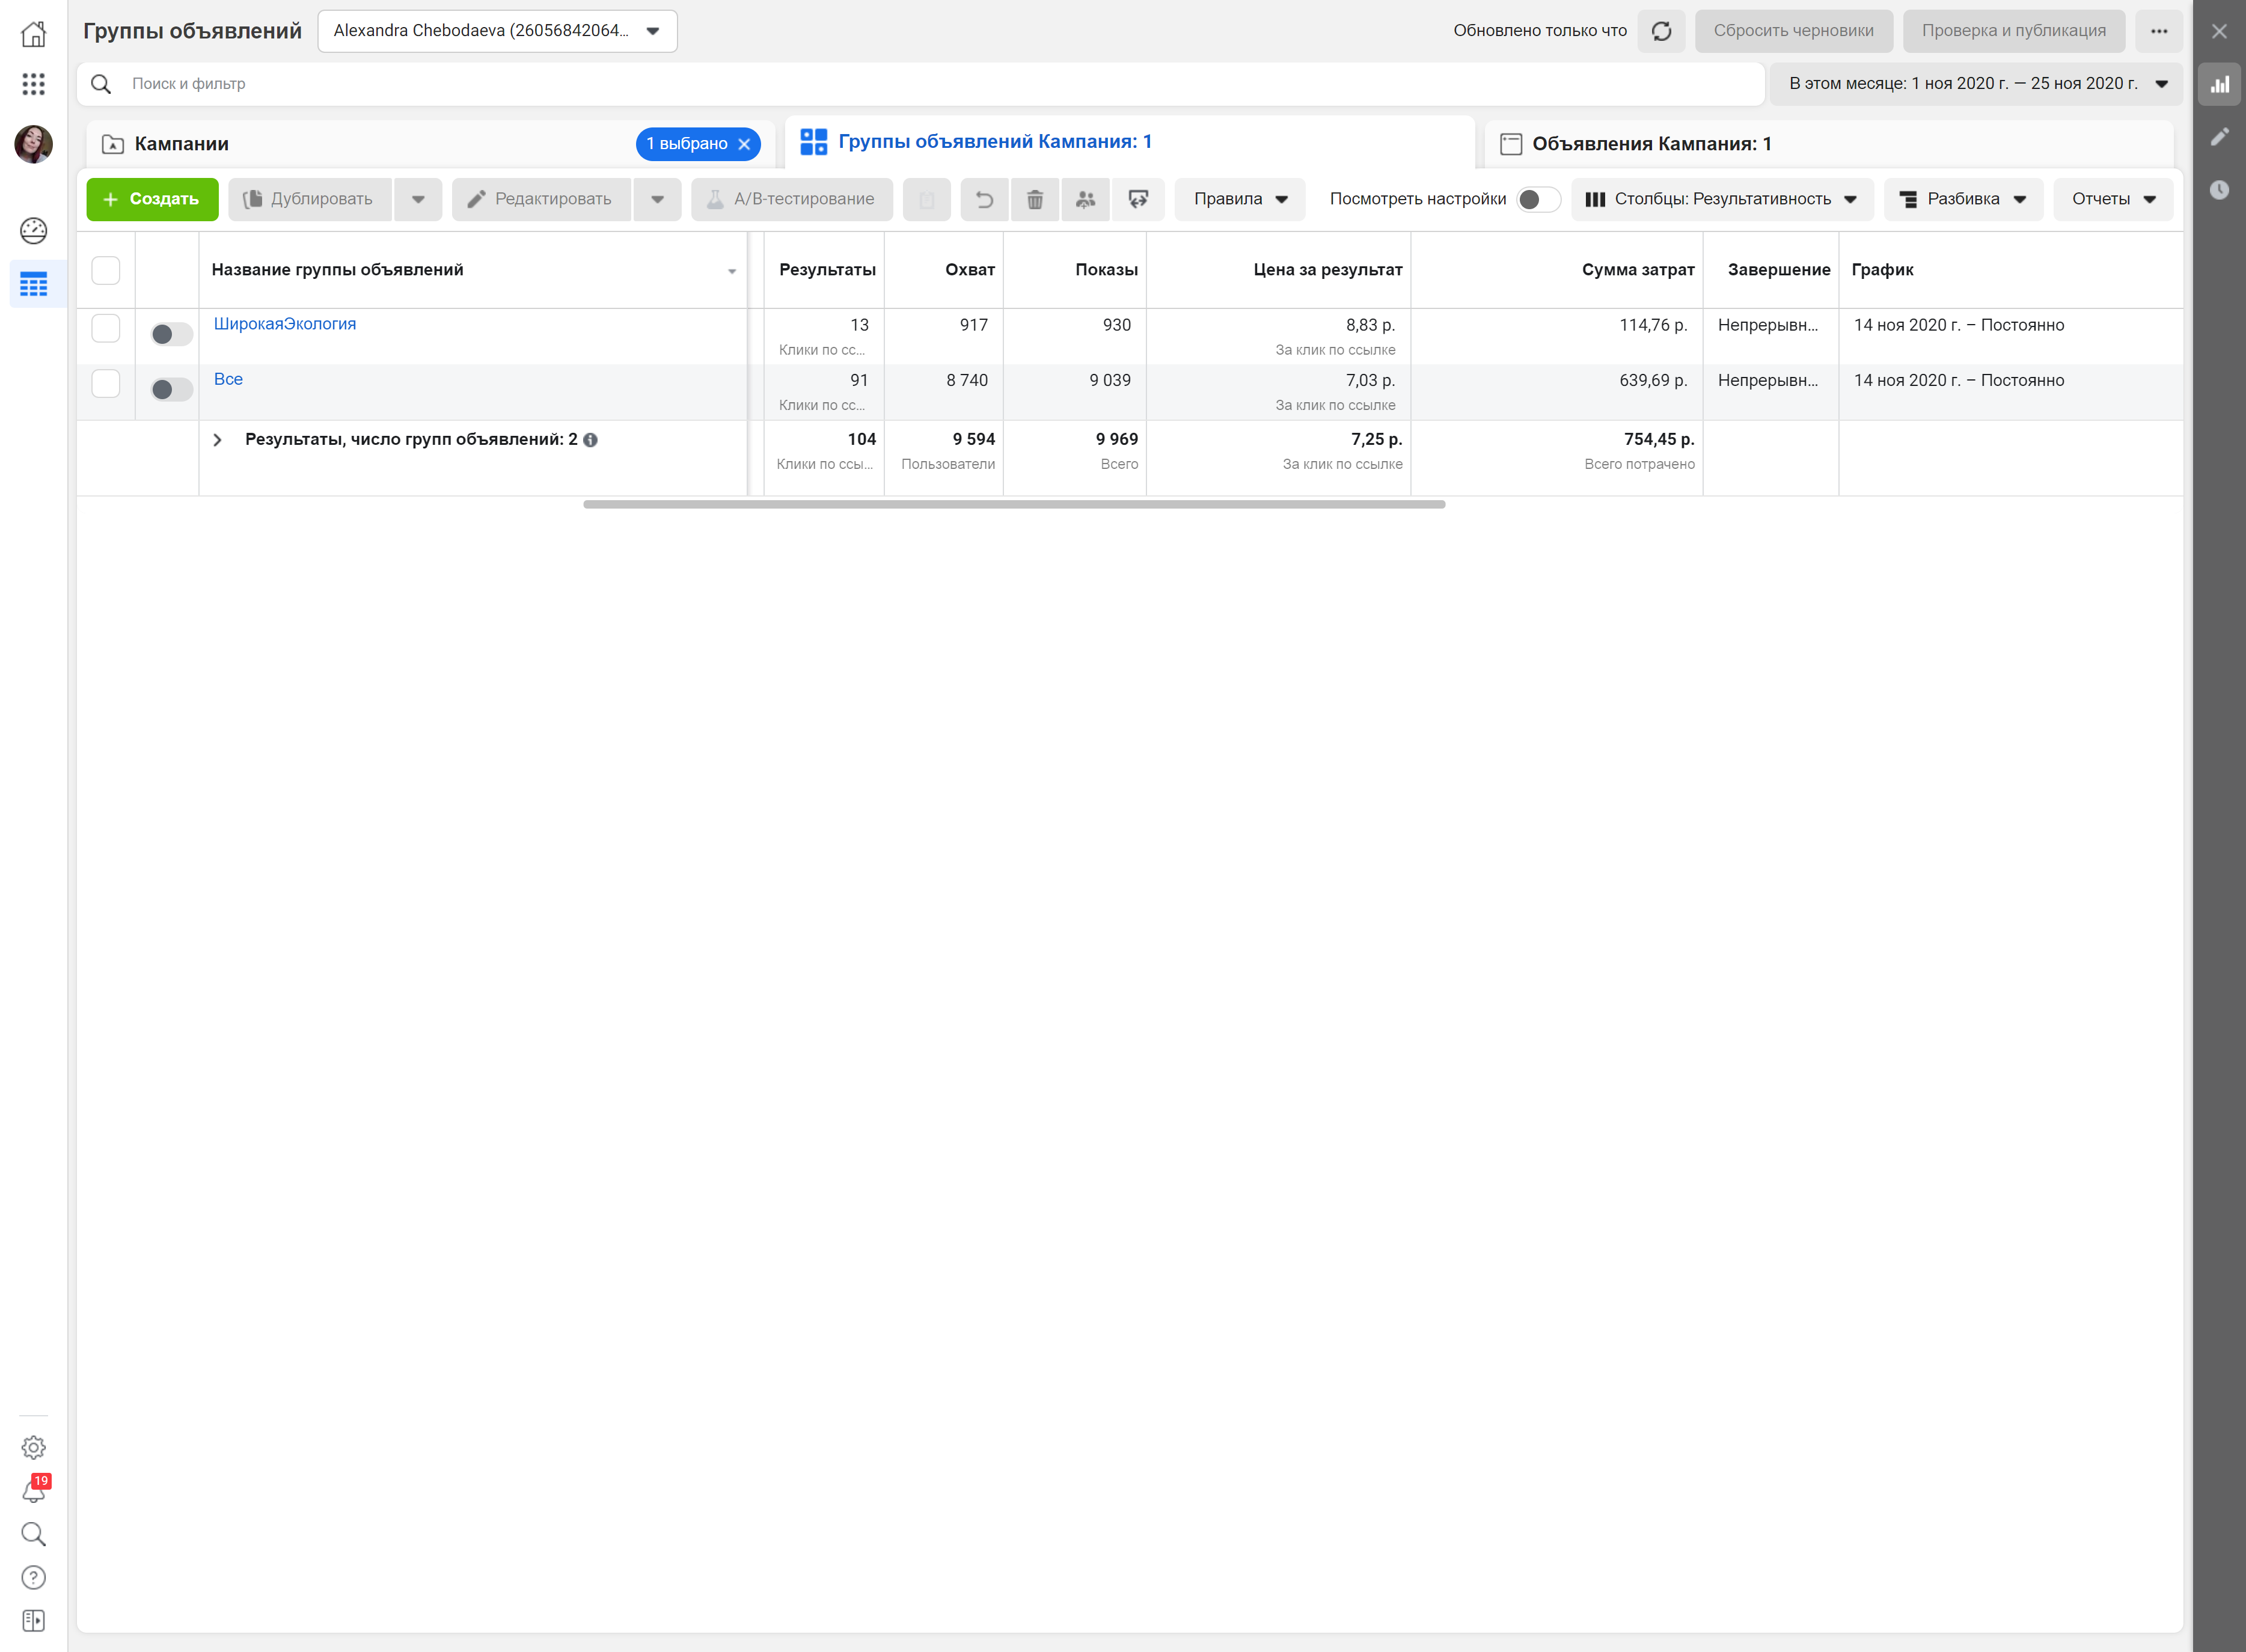Click the undo arrow icon
The height and width of the screenshot is (1652, 2246).
pyautogui.click(x=984, y=199)
